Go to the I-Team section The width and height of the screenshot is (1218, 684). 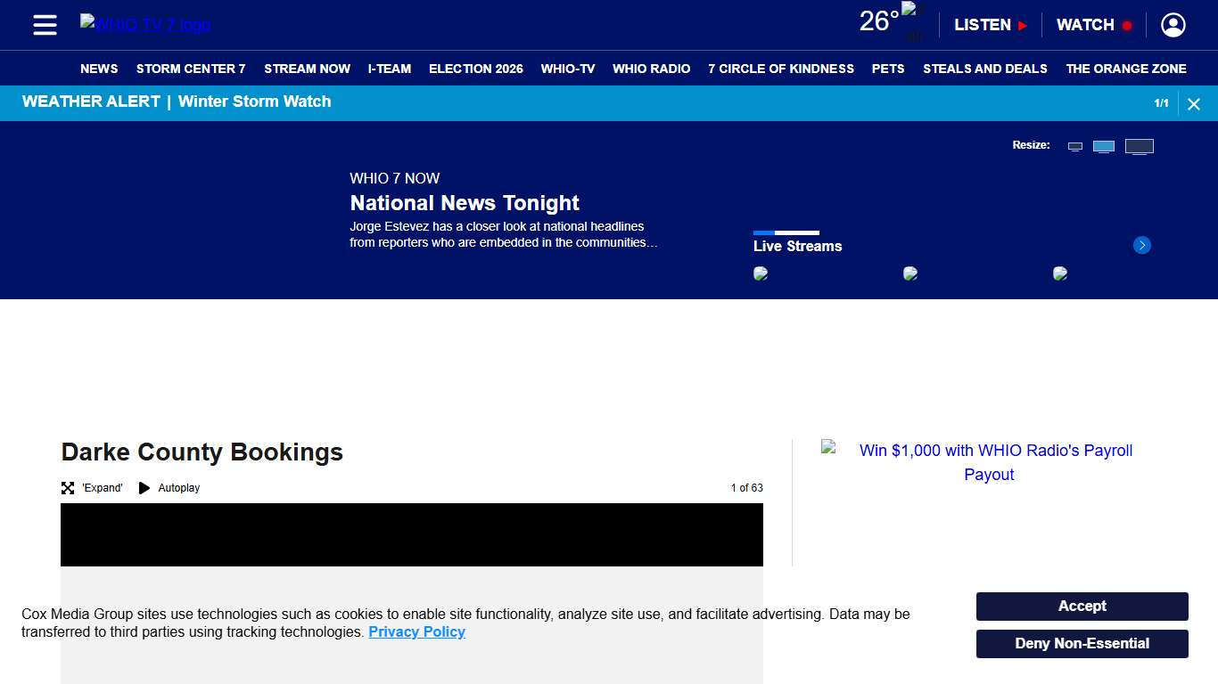click(x=390, y=69)
